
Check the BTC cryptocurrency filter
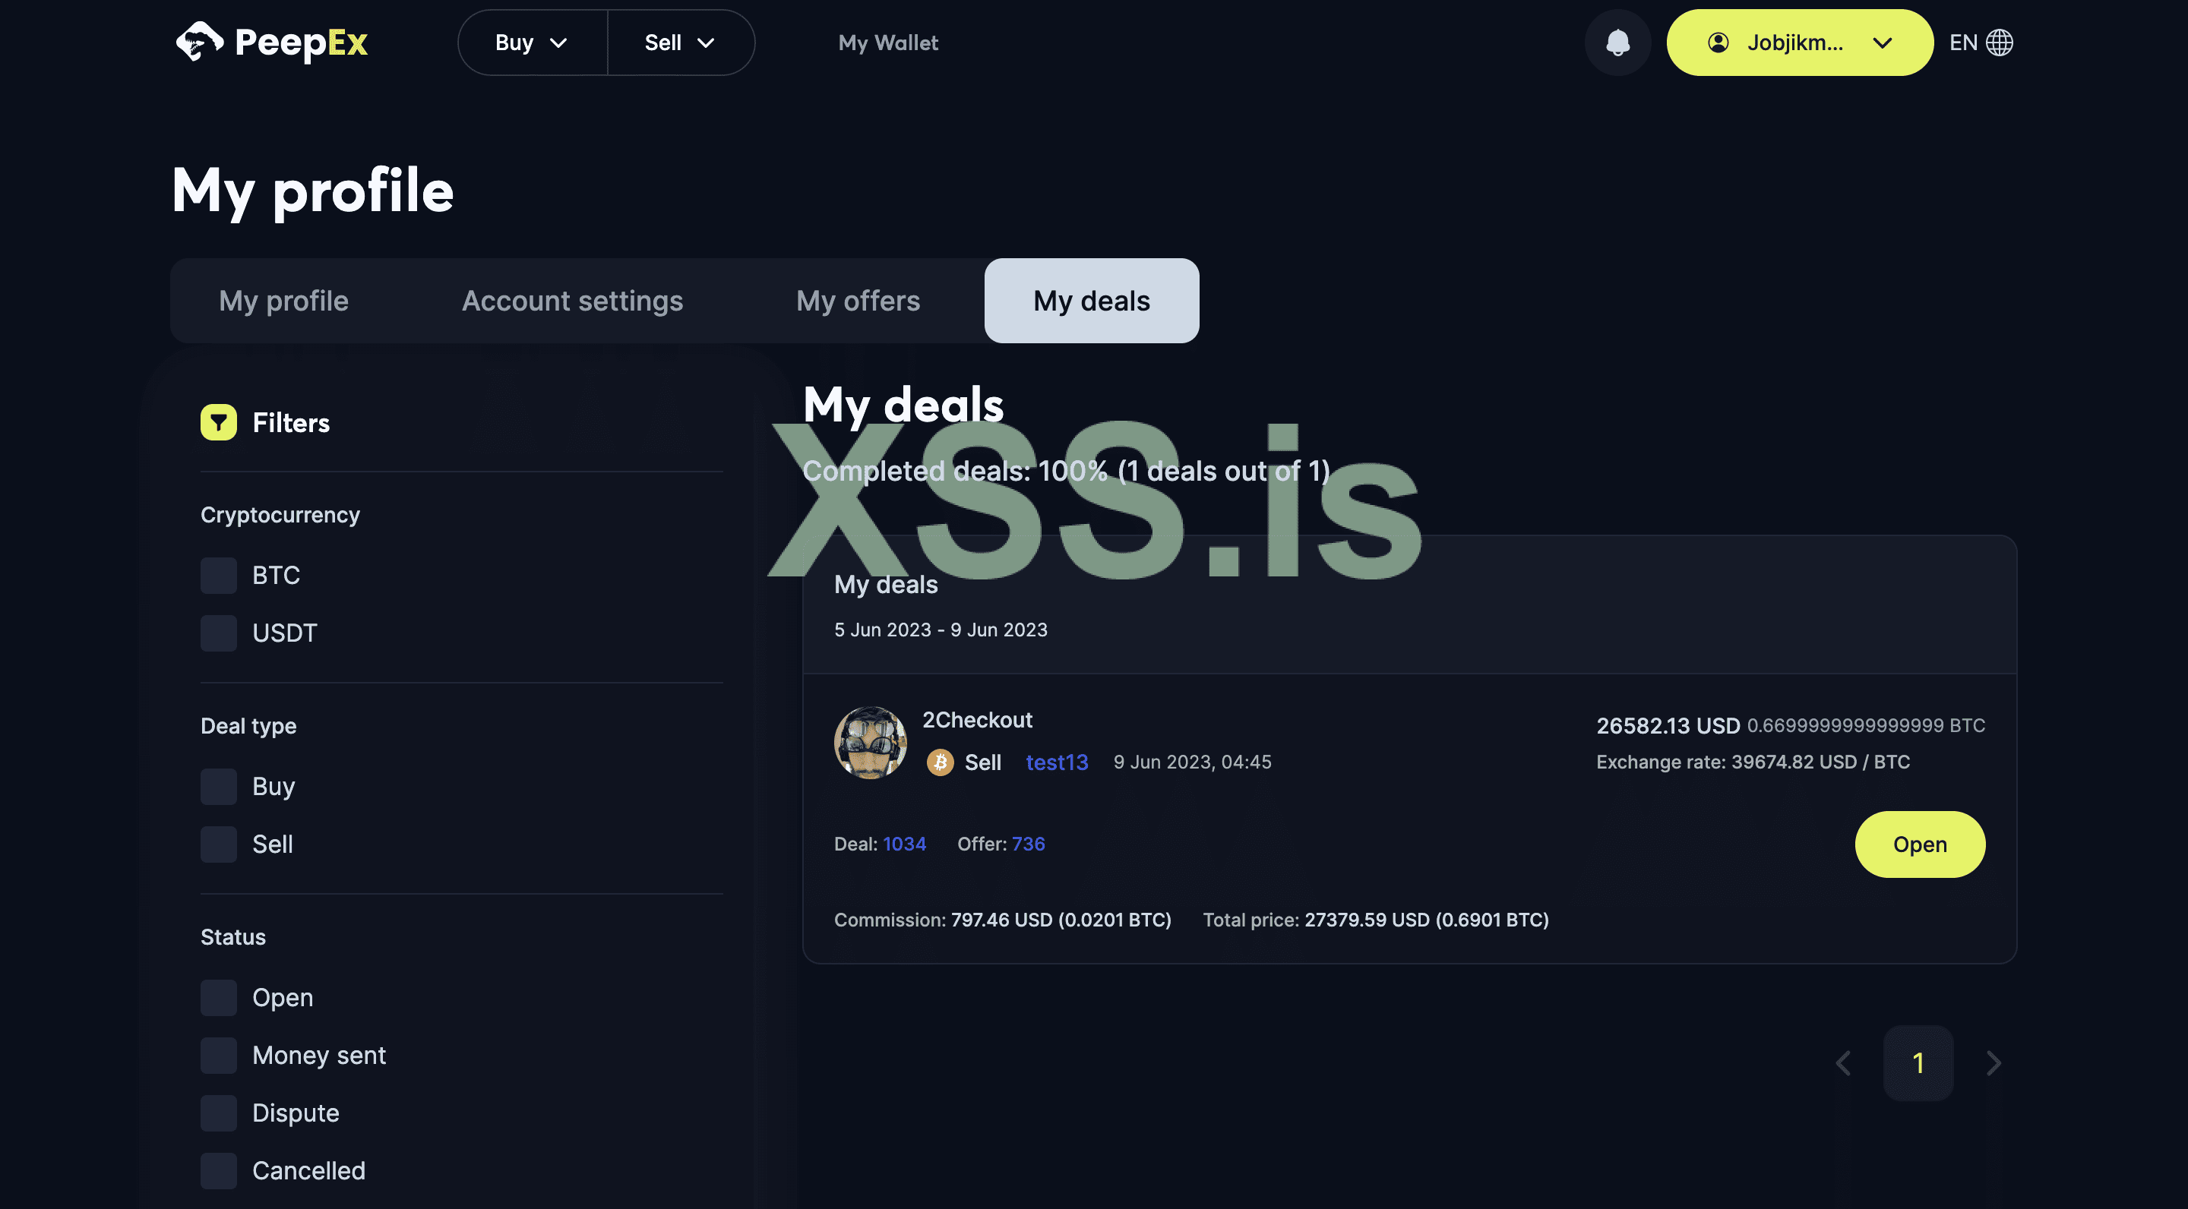click(x=218, y=575)
